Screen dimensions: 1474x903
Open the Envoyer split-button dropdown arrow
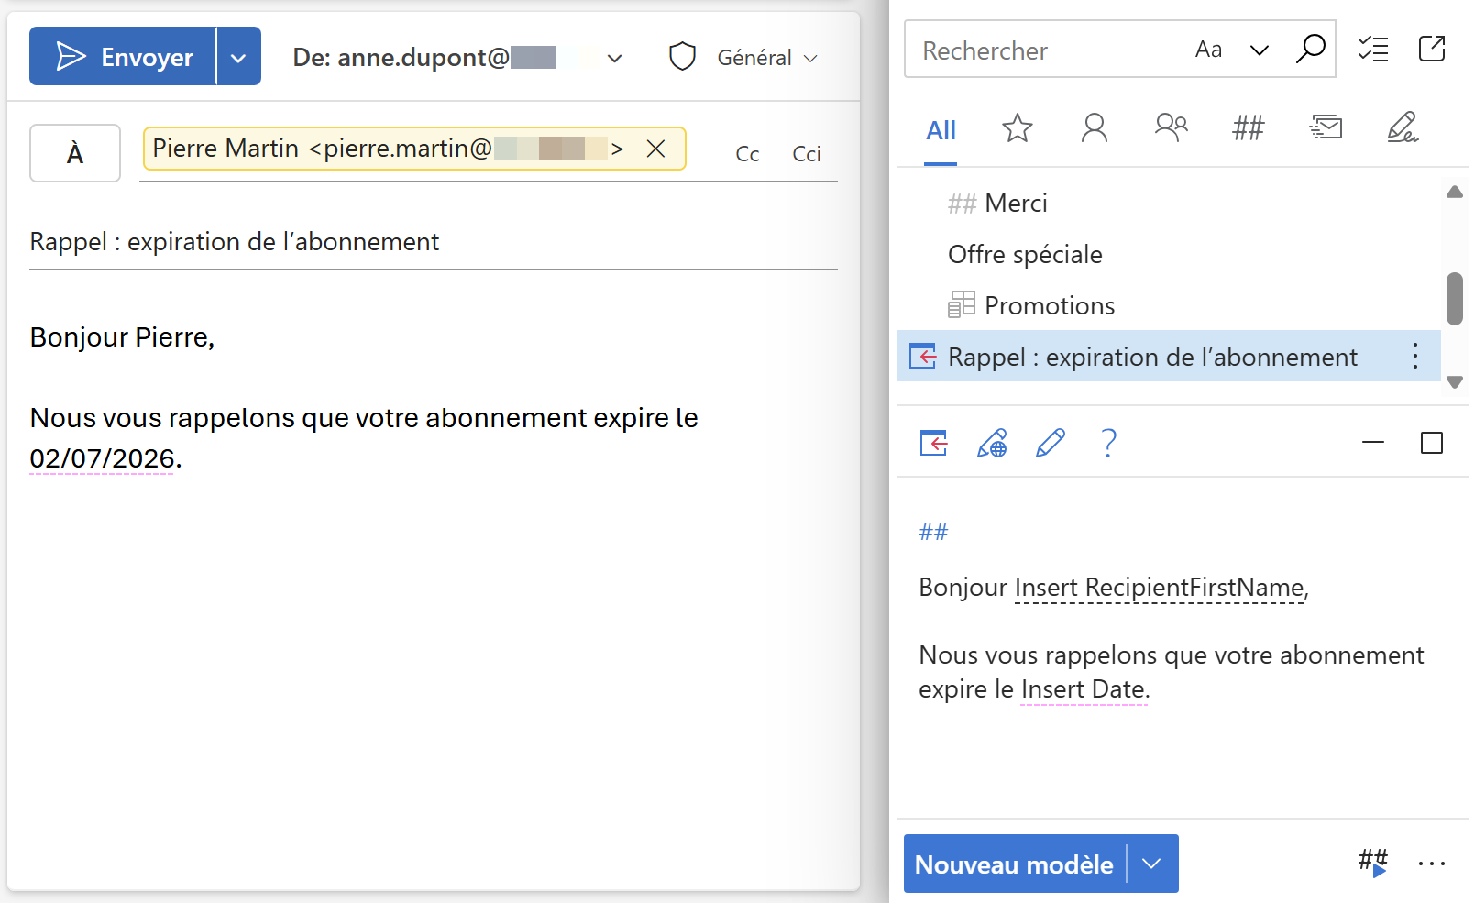click(x=239, y=56)
